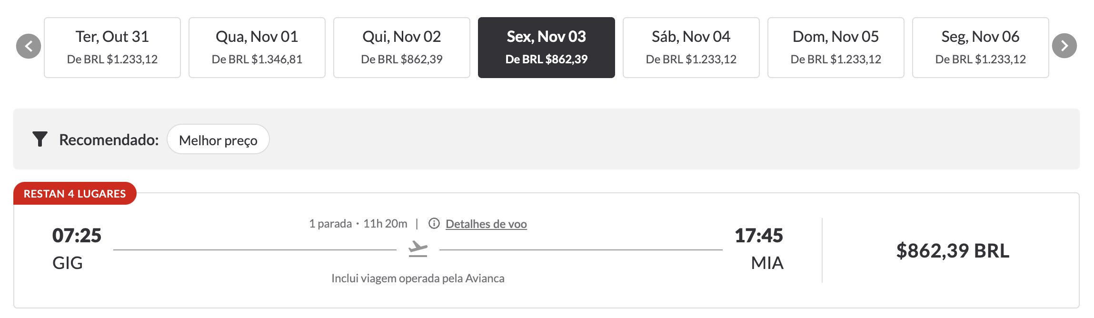Pick the Sáb, Nov 04 date tab
The width and height of the screenshot is (1094, 318).
point(691,48)
